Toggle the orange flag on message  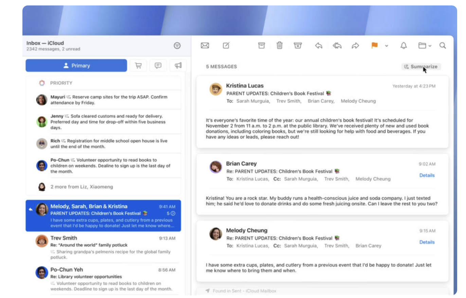375,45
